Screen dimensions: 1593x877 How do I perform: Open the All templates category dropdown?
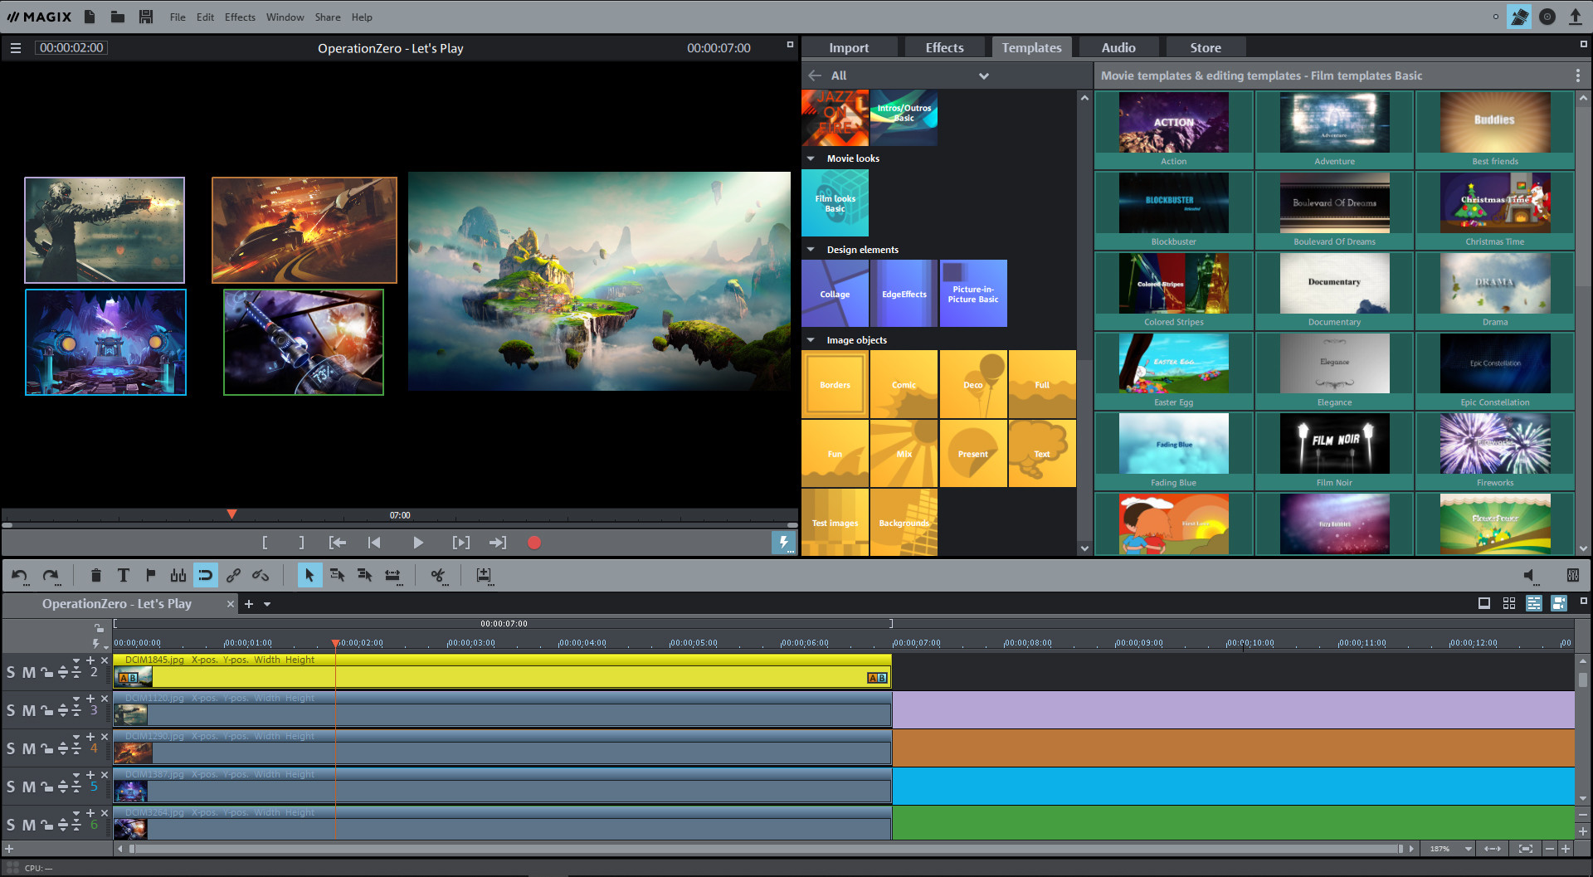click(983, 75)
